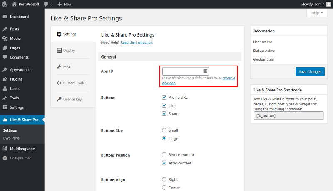Click the Misc wrench icon
The height and width of the screenshot is (191, 333).
(59, 67)
